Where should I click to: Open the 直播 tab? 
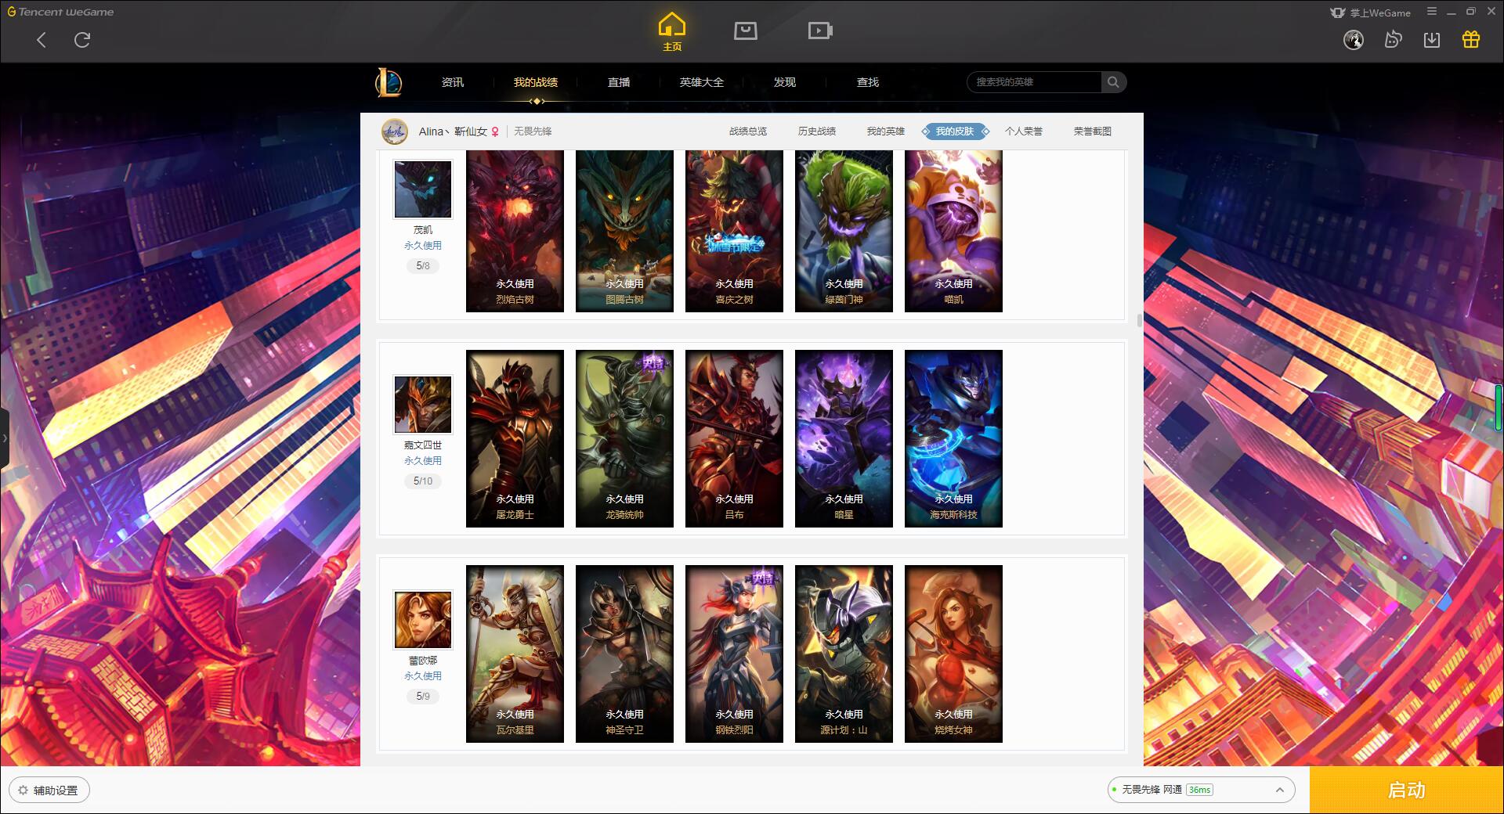(x=619, y=82)
